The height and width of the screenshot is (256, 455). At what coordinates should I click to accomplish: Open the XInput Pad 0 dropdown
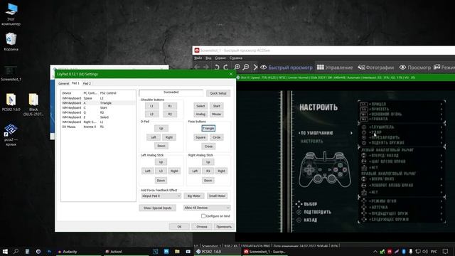click(x=161, y=196)
